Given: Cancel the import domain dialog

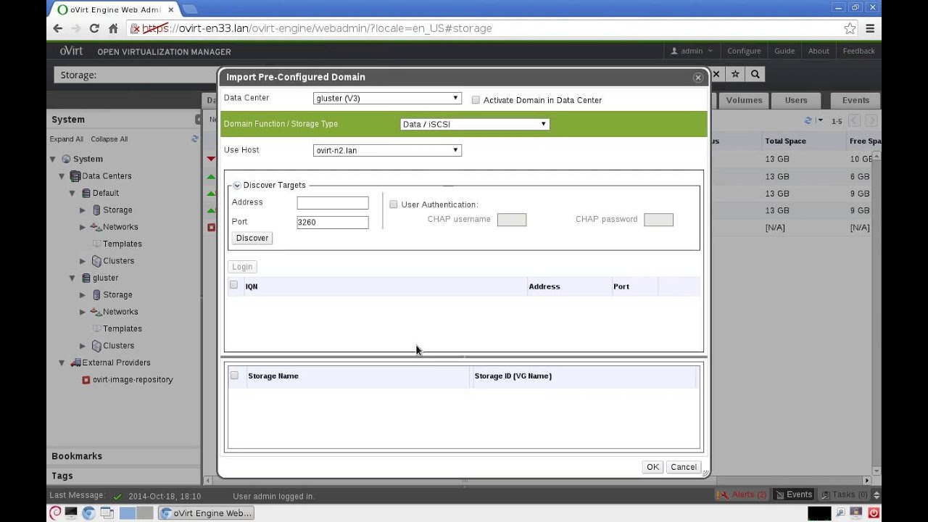Looking at the screenshot, I should coord(684,467).
